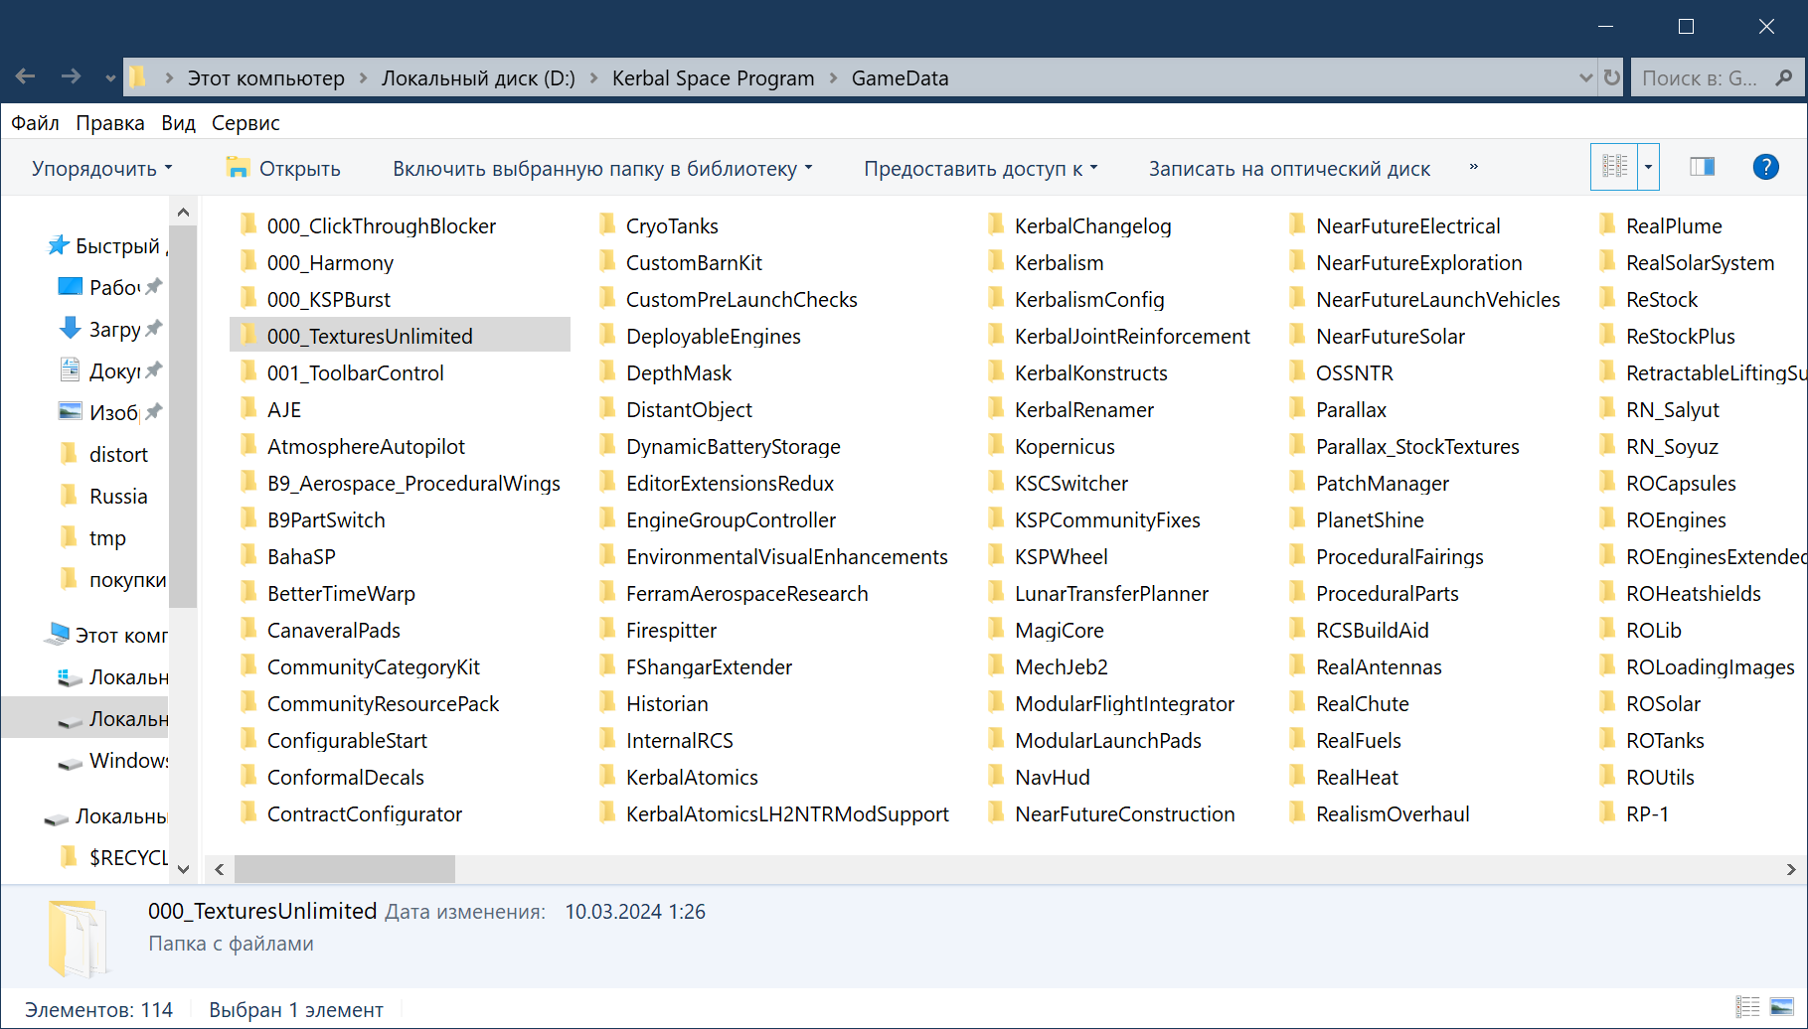Image resolution: width=1808 pixels, height=1029 pixels.
Task: Select the 000_ClickThroughBlocker folder icon
Action: (248, 224)
